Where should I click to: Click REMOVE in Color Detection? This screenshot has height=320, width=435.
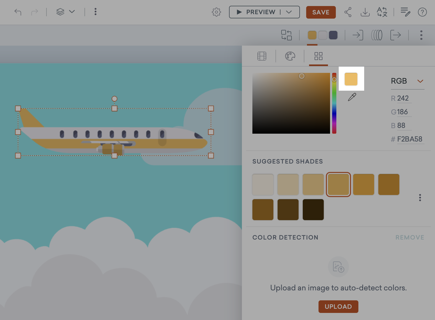[410, 237]
